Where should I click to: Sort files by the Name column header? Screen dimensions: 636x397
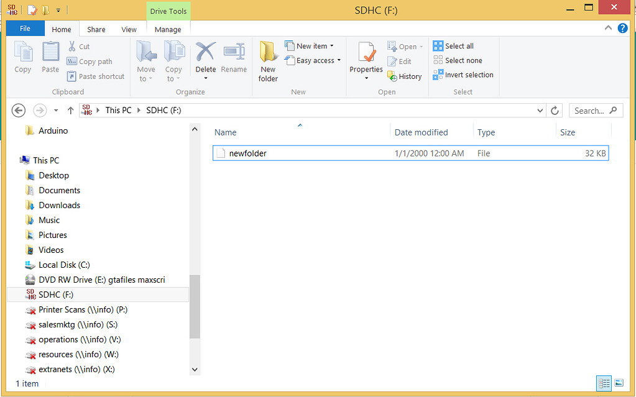[x=225, y=132]
